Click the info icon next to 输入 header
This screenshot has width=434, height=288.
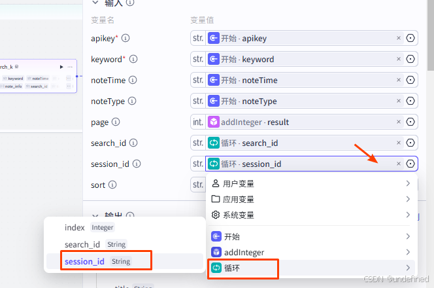(x=130, y=3)
